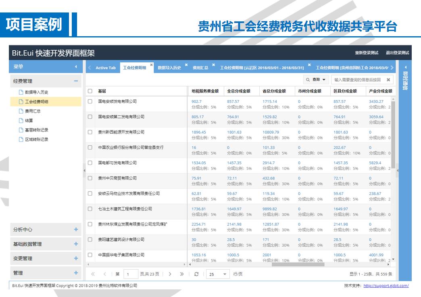Go to the previous page of results

tap(105, 274)
